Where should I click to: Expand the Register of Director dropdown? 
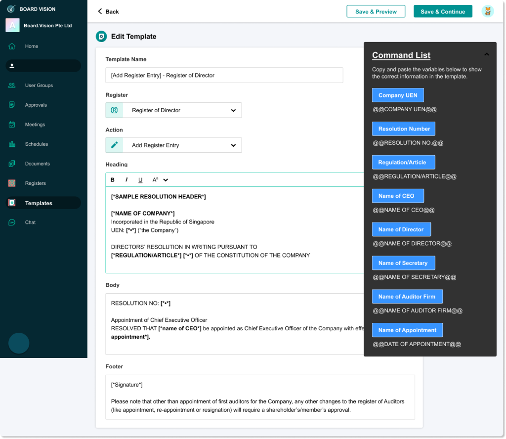[233, 110]
